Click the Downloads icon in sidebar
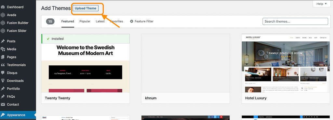The width and height of the screenshot is (333, 120). click(3, 81)
